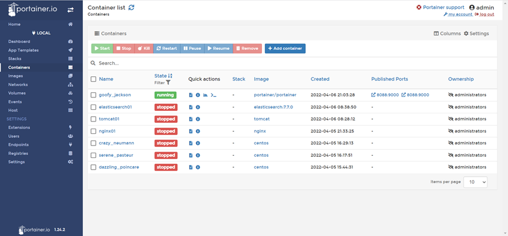Check the elasticsearch01 row checkbox
508x236 pixels.
point(93,107)
